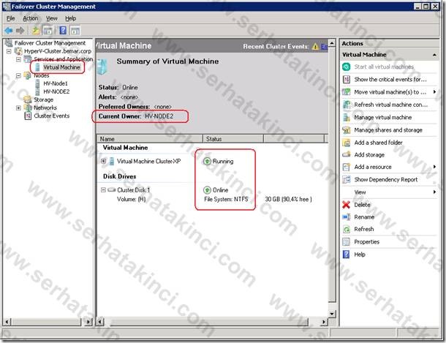
Task: Click the Refresh action icon
Action: click(346, 229)
